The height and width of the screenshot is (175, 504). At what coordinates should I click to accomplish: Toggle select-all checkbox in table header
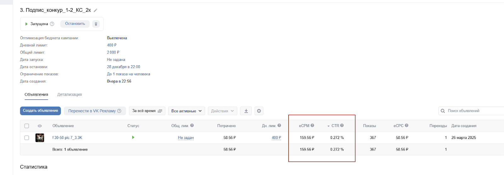27,126
